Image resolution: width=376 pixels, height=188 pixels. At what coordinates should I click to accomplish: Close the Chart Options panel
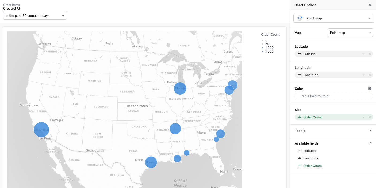pos(370,5)
